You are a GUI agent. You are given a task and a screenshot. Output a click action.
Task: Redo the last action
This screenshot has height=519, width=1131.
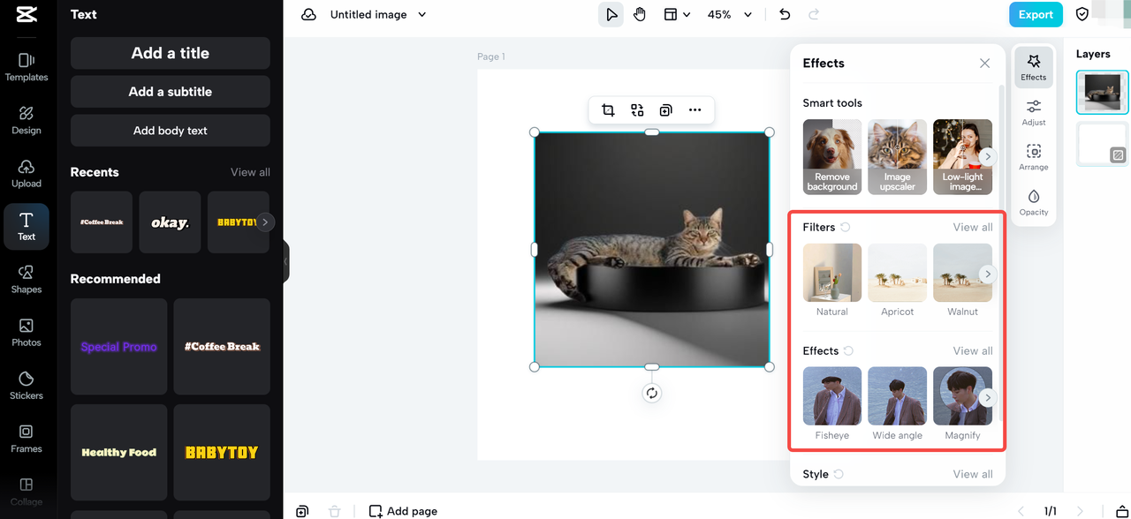pos(814,15)
